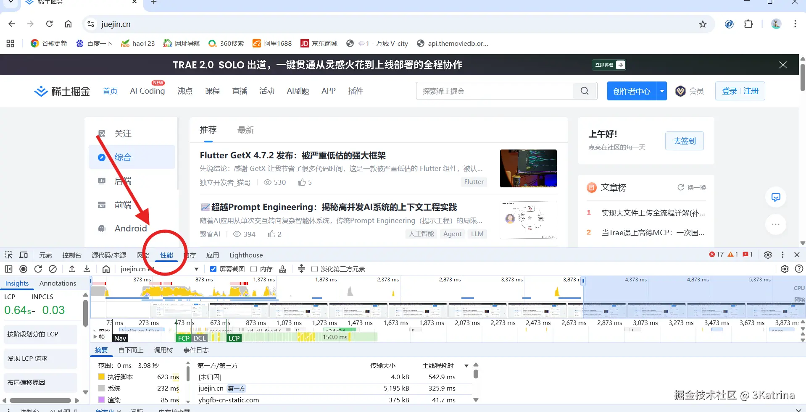The width and height of the screenshot is (806, 412).
Task: Select the Annotations sidebar tab
Action: coord(58,283)
